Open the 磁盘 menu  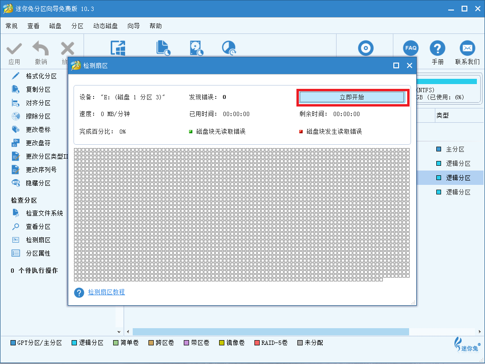pos(55,26)
